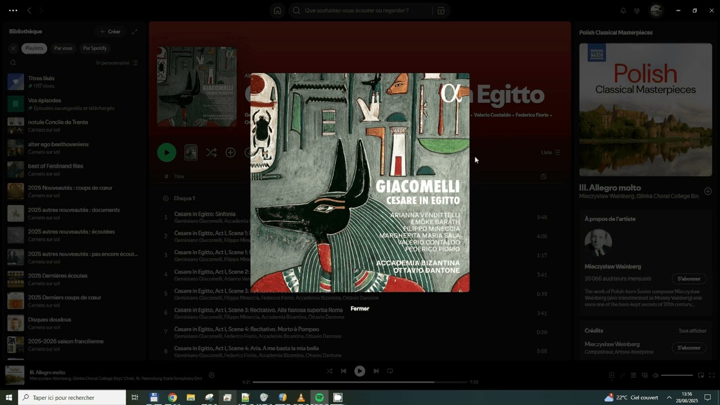720x405 pixels.
Task: Open the 'notule Concile de Trente' playlist
Action: pos(73,126)
